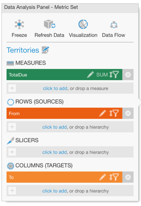The height and width of the screenshot is (206, 141).
Task: Remove the To hierarchy from columns
Action: pyautogui.click(x=128, y=177)
